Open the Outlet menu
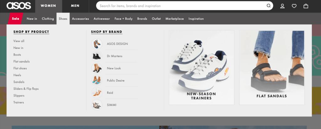 click(156, 19)
